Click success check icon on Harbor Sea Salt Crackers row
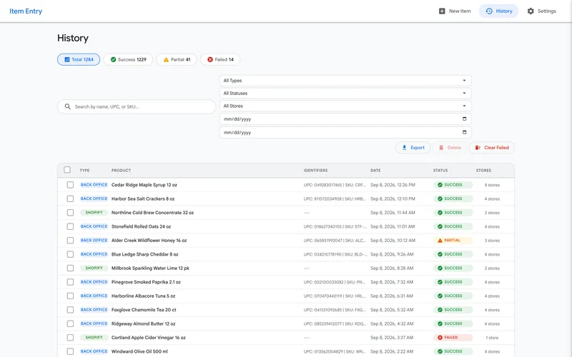This screenshot has height=357, width=572. (x=440, y=198)
